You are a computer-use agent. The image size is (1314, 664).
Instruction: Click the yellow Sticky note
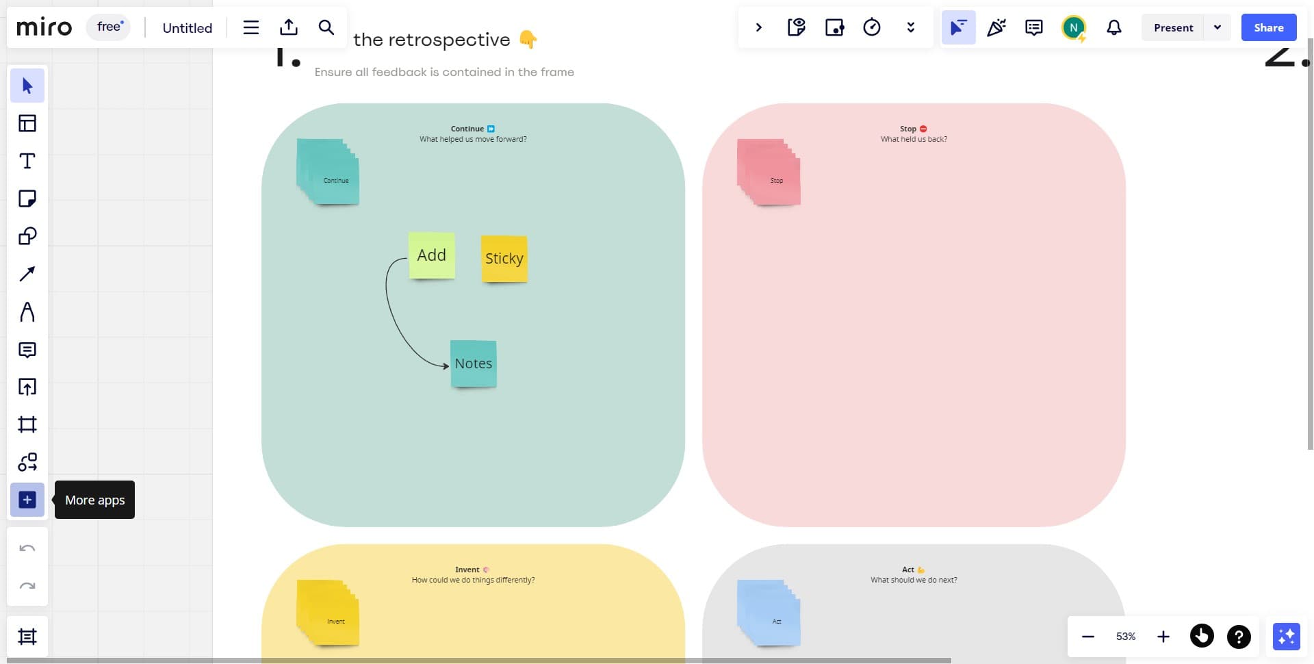coord(504,258)
